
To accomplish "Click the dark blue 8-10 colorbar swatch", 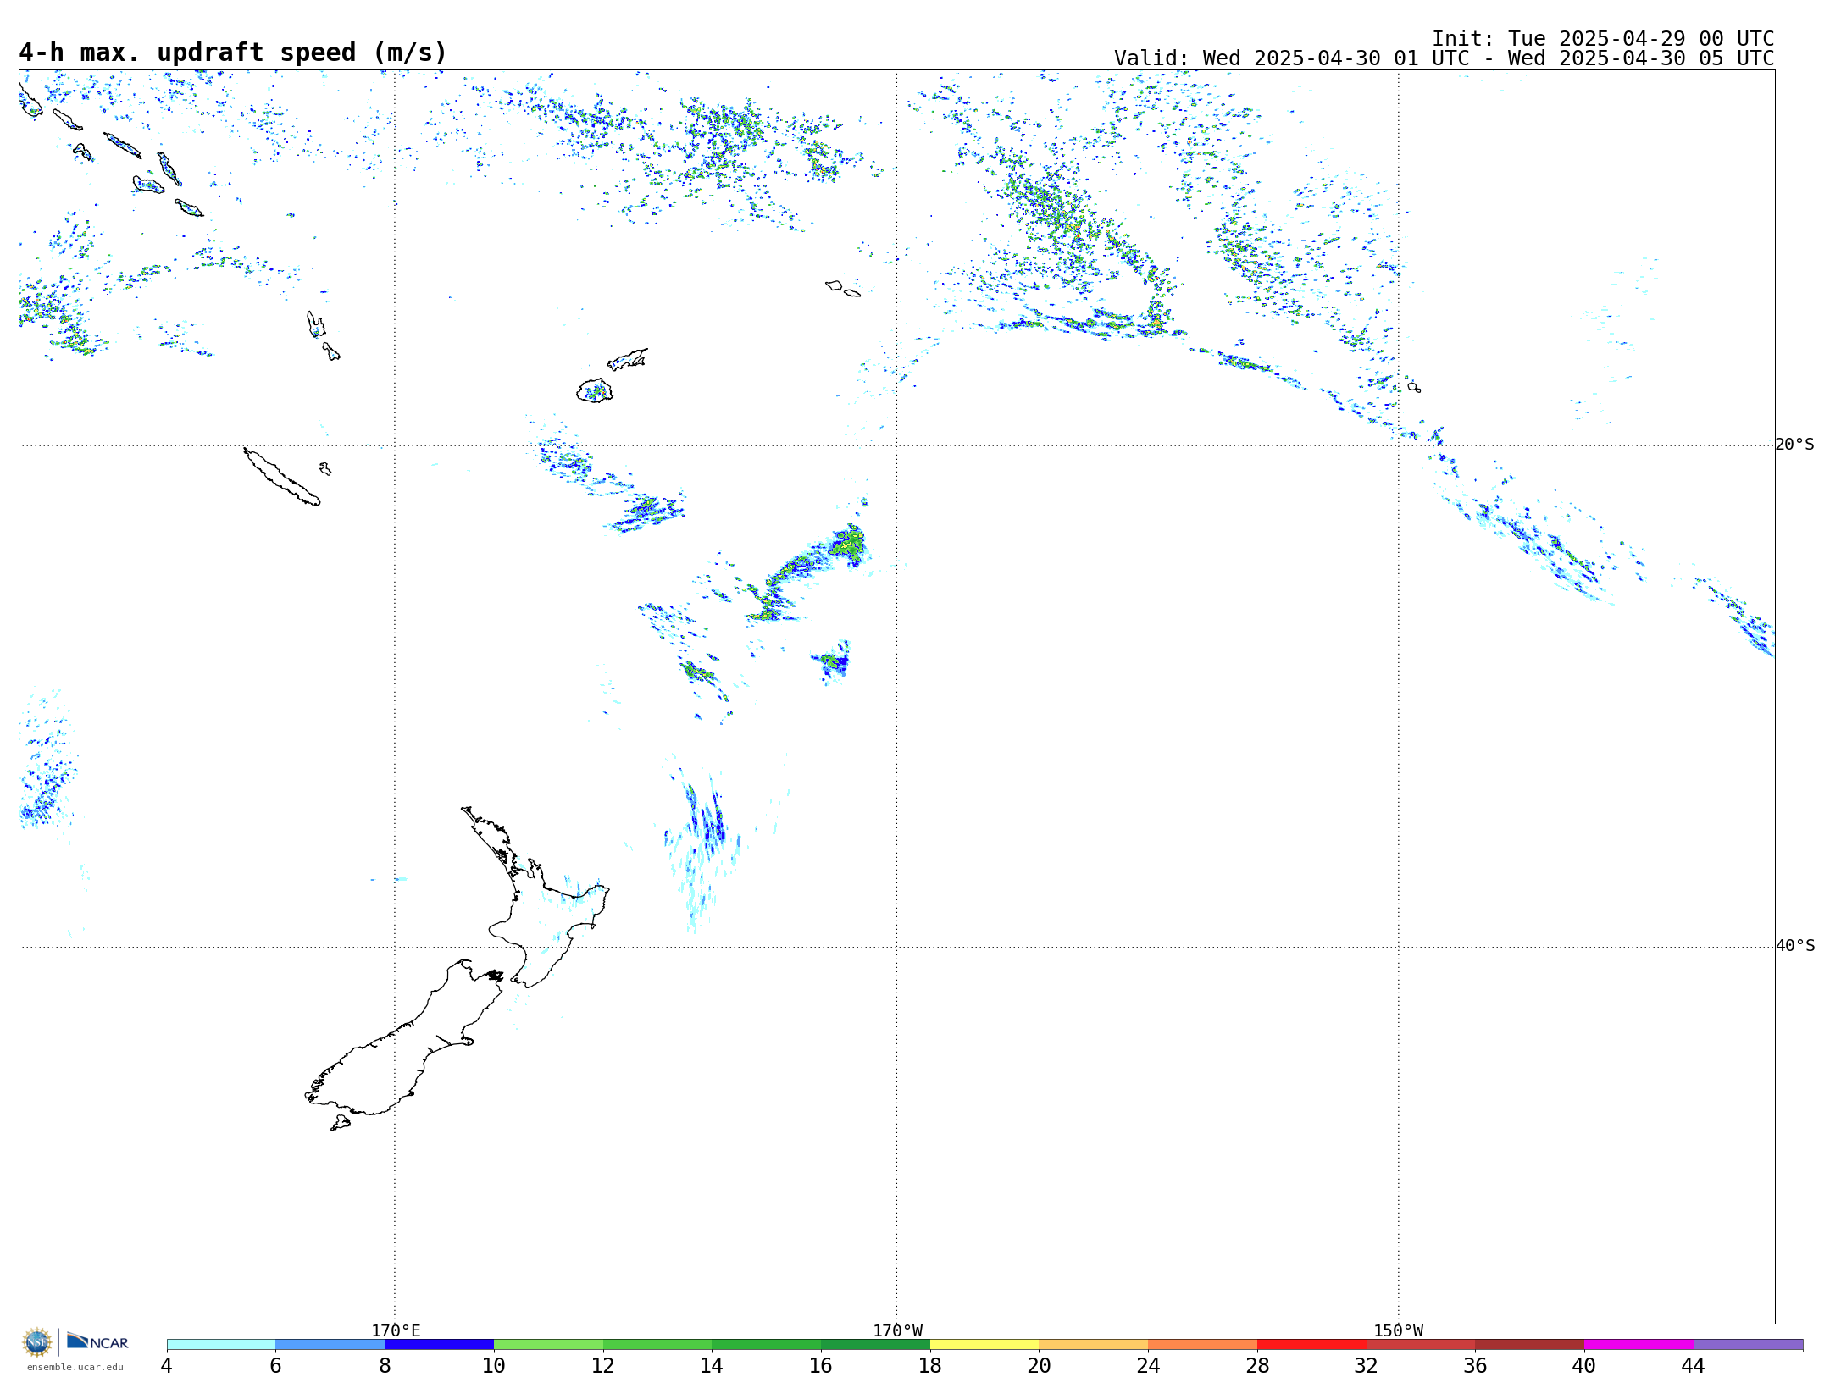I will click(x=439, y=1345).
